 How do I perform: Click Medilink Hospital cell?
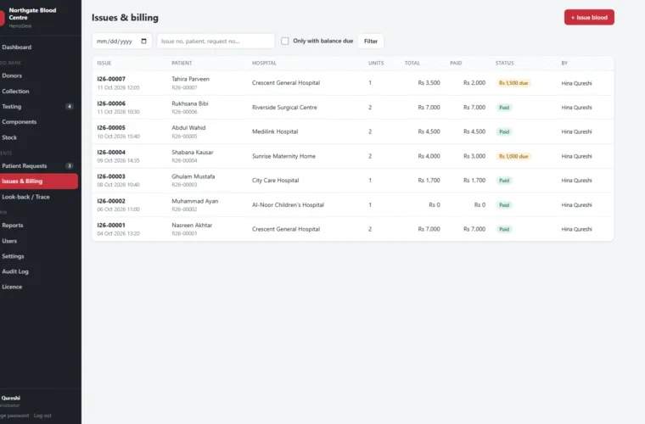(x=275, y=131)
